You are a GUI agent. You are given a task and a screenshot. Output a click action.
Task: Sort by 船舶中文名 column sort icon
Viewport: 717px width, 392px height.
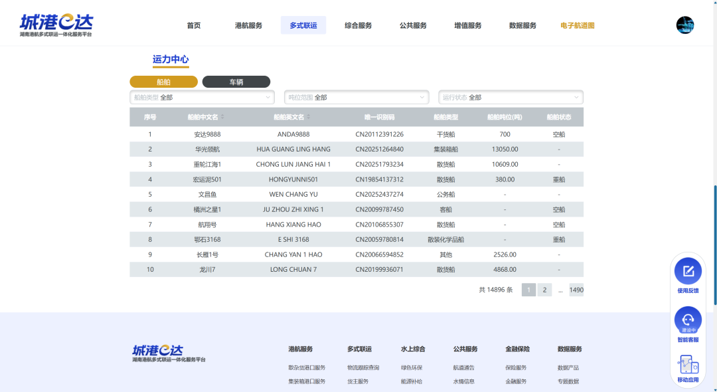(222, 117)
